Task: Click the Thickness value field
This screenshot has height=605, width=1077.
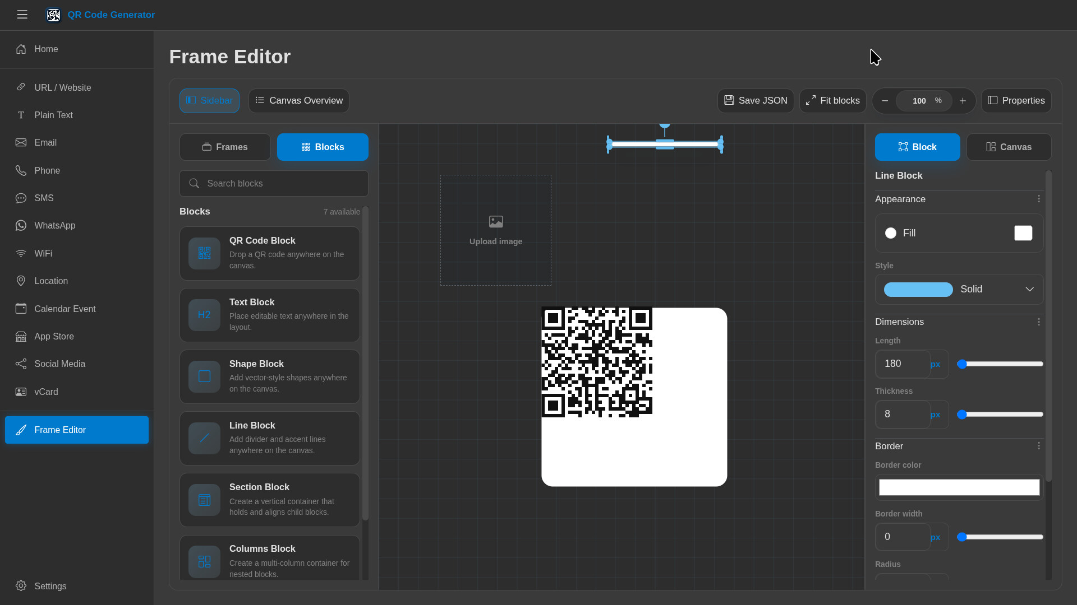Action: coord(903,415)
